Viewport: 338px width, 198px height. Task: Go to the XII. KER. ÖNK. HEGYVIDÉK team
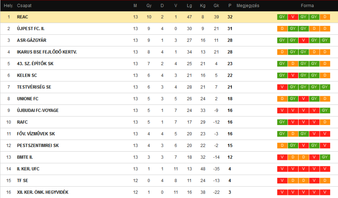(42, 192)
